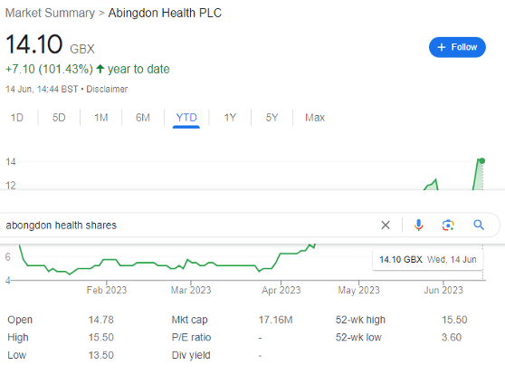This screenshot has height=375, width=505.
Task: Open the Disclaimer link
Action: (107, 89)
